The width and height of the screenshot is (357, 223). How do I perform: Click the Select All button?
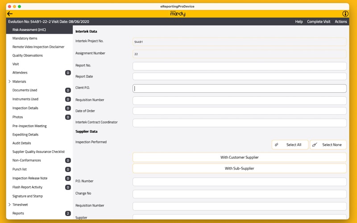[290, 145]
